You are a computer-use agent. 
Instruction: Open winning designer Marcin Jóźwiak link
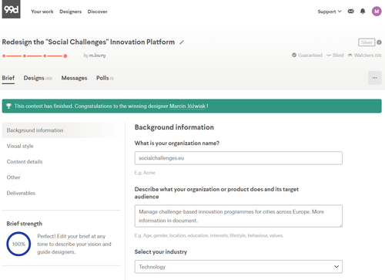[187, 106]
